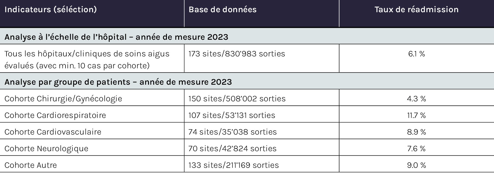Click the 4.3 % readmission rate value
This screenshot has height=173, width=494.
point(417,99)
